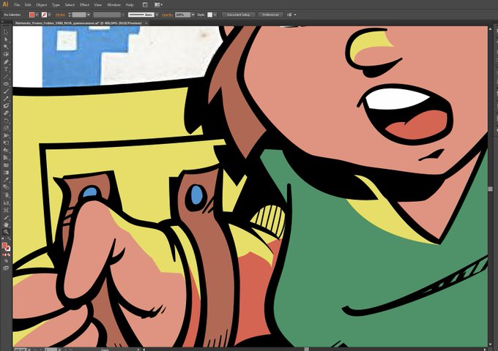This screenshot has width=498, height=351.
Task: Click the Document Setup button
Action: pyautogui.click(x=238, y=15)
